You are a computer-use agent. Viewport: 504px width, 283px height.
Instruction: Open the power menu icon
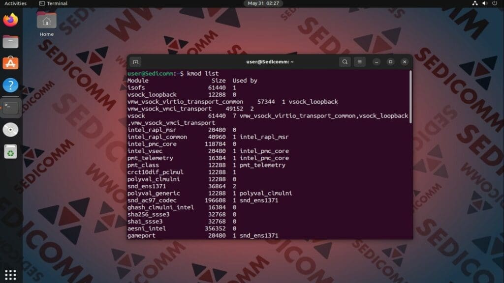pos(495,3)
